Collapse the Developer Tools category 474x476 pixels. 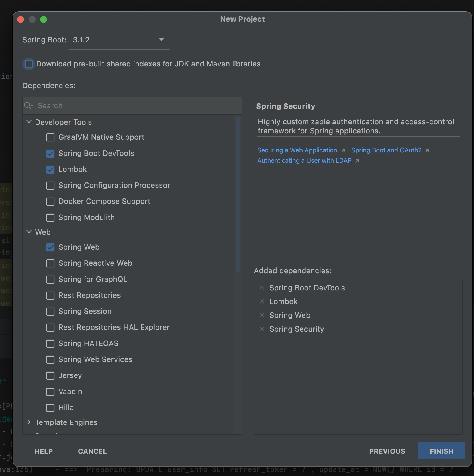click(x=29, y=122)
